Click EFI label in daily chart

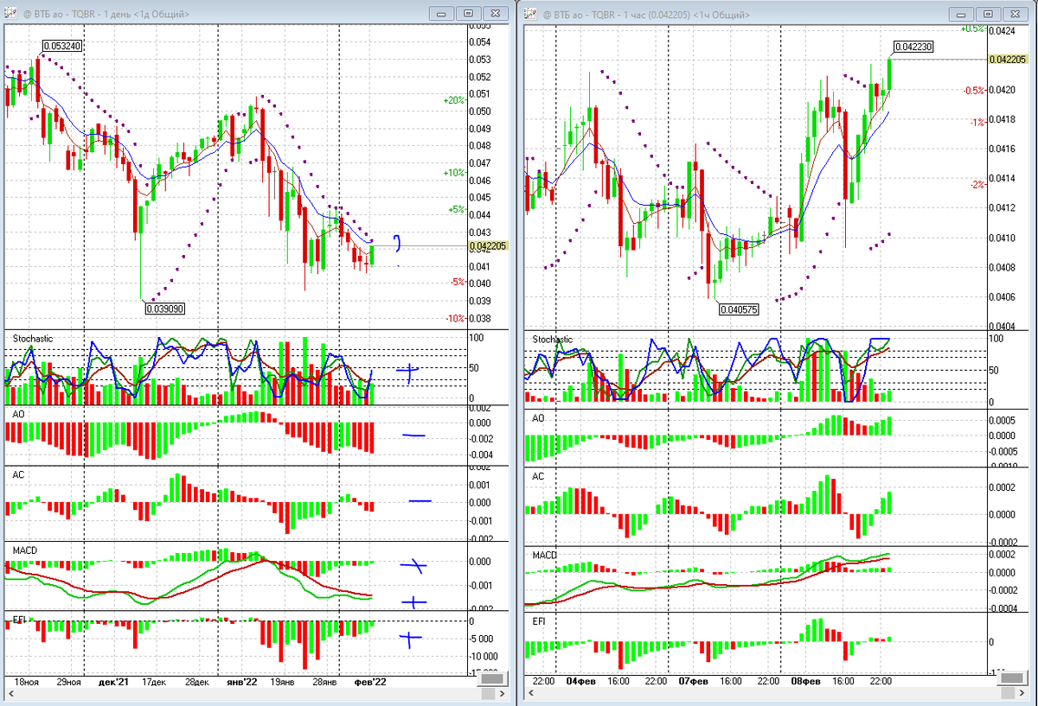pos(18,620)
